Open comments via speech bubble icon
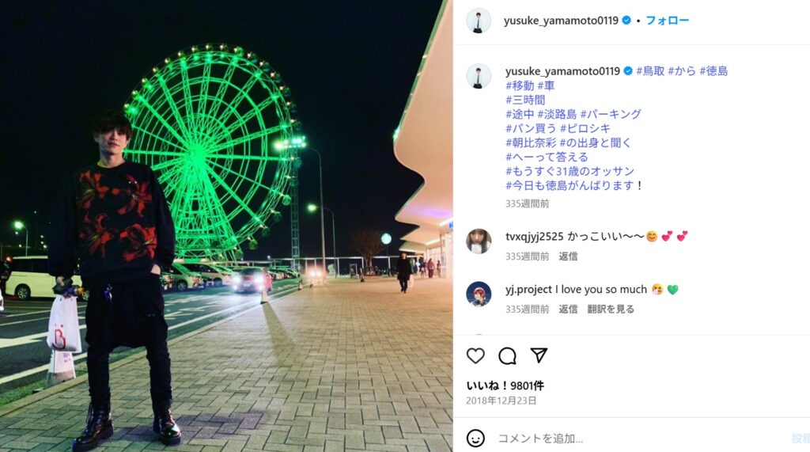 click(x=507, y=355)
